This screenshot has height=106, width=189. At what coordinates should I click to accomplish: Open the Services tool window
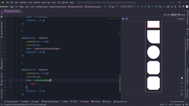(107, 102)
